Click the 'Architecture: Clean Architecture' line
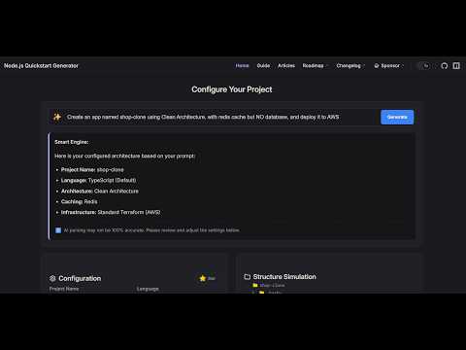Image resolution: width=466 pixels, height=350 pixels. (x=100, y=192)
